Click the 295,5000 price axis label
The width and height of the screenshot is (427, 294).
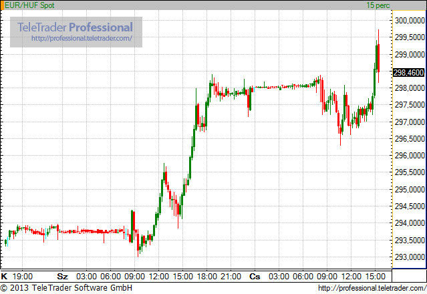[410, 172]
